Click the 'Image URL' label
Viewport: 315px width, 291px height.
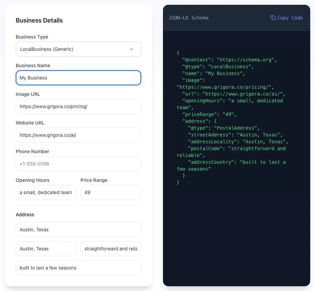[28, 94]
